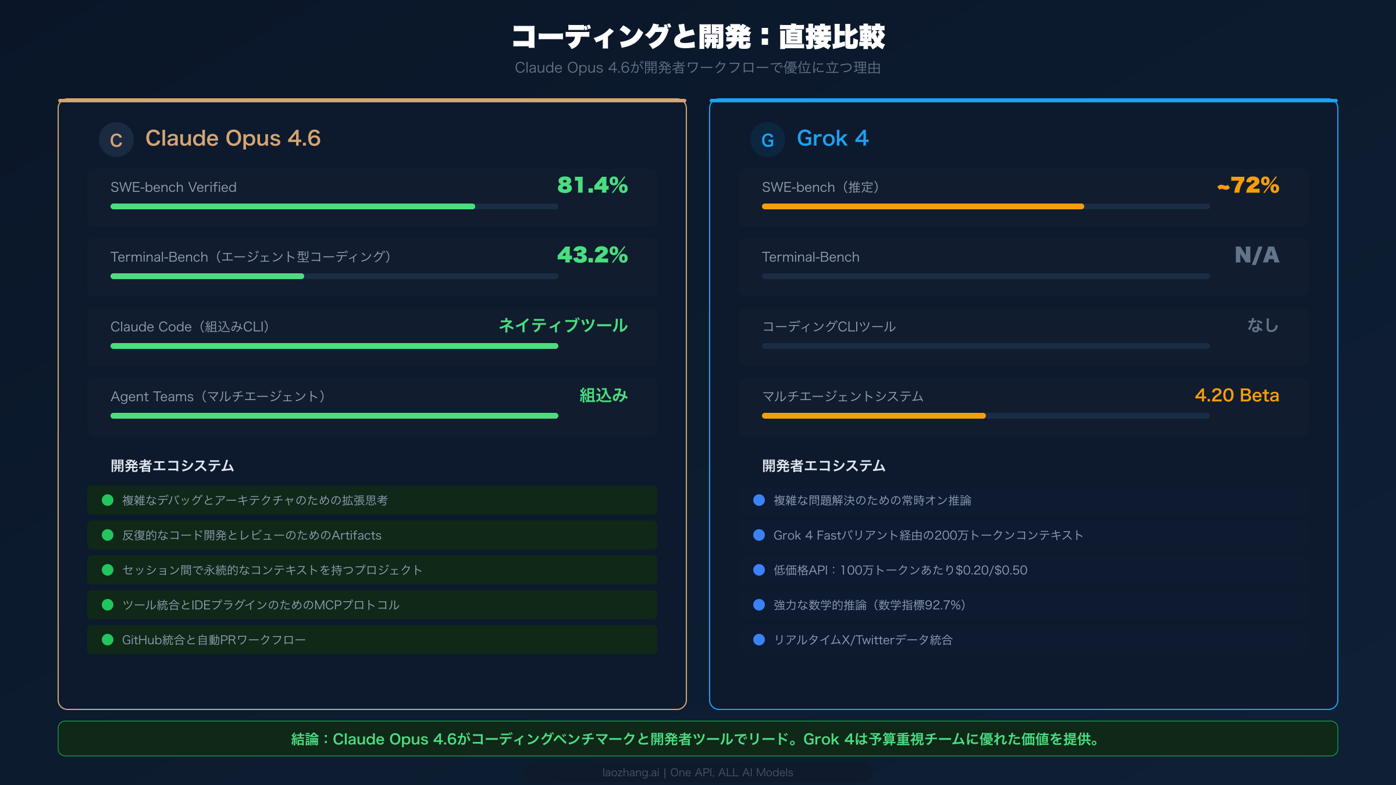Click the laozhang.ai footer link
Image resolution: width=1396 pixels, height=785 pixels.
[x=697, y=772]
